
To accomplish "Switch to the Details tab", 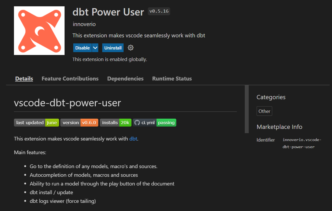I will [24, 79].
